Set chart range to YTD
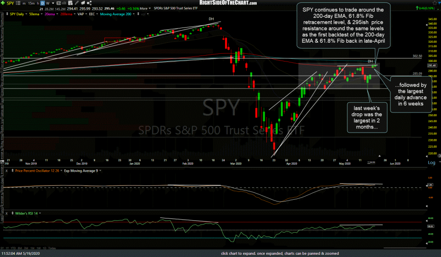 point(13,248)
